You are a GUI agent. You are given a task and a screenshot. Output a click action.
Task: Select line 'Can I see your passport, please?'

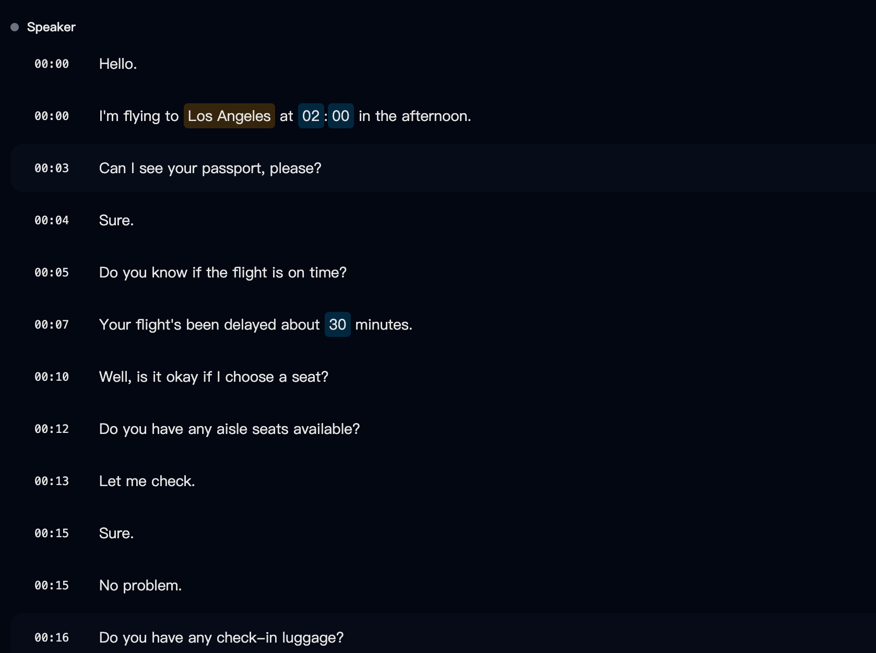pyautogui.click(x=210, y=168)
